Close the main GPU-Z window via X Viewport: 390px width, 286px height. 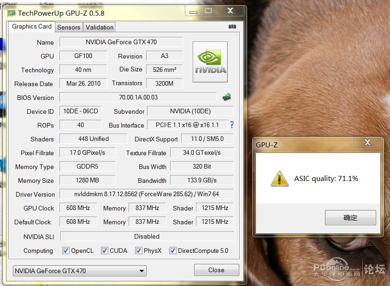point(230,11)
